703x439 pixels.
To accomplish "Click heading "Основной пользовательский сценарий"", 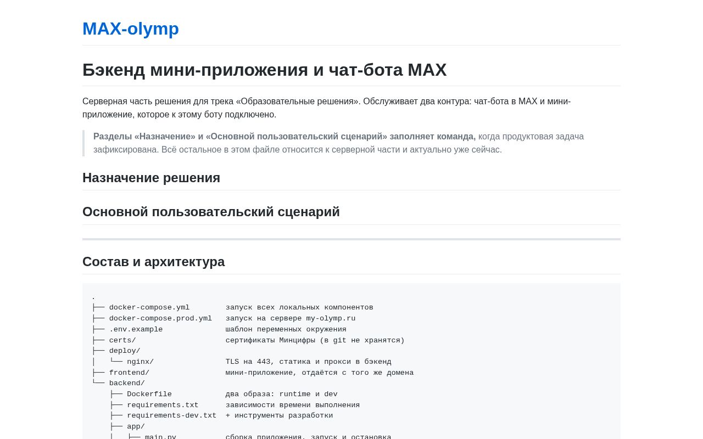I will click(x=211, y=212).
